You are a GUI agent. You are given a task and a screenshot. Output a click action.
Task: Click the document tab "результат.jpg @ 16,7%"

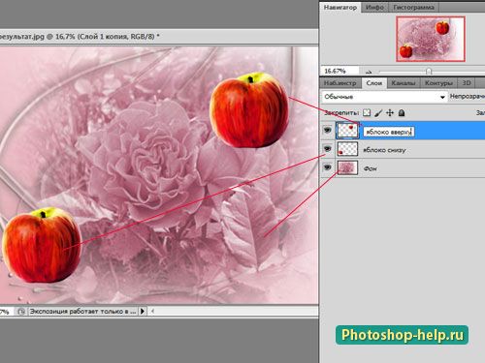80,37
